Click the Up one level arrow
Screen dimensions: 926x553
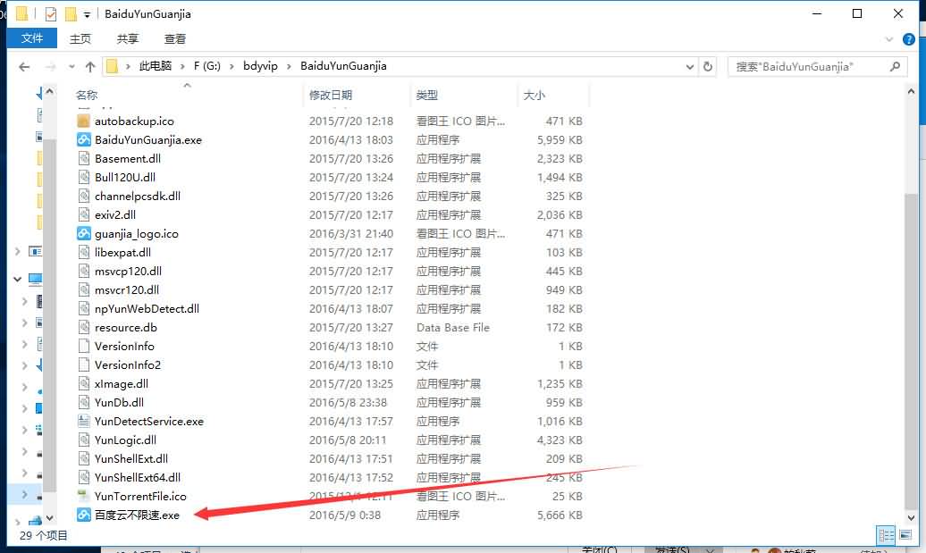tap(89, 67)
